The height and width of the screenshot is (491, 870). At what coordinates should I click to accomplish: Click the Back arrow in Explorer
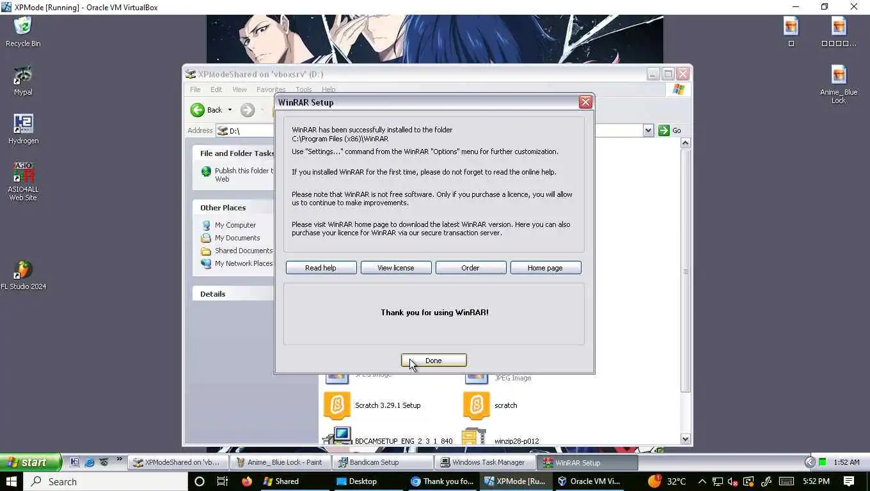click(198, 110)
